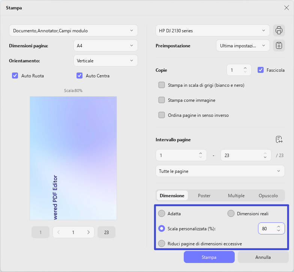Viewport: 294px width, 272px height.
Task: Go to next preview page arrow
Action: click(x=88, y=232)
